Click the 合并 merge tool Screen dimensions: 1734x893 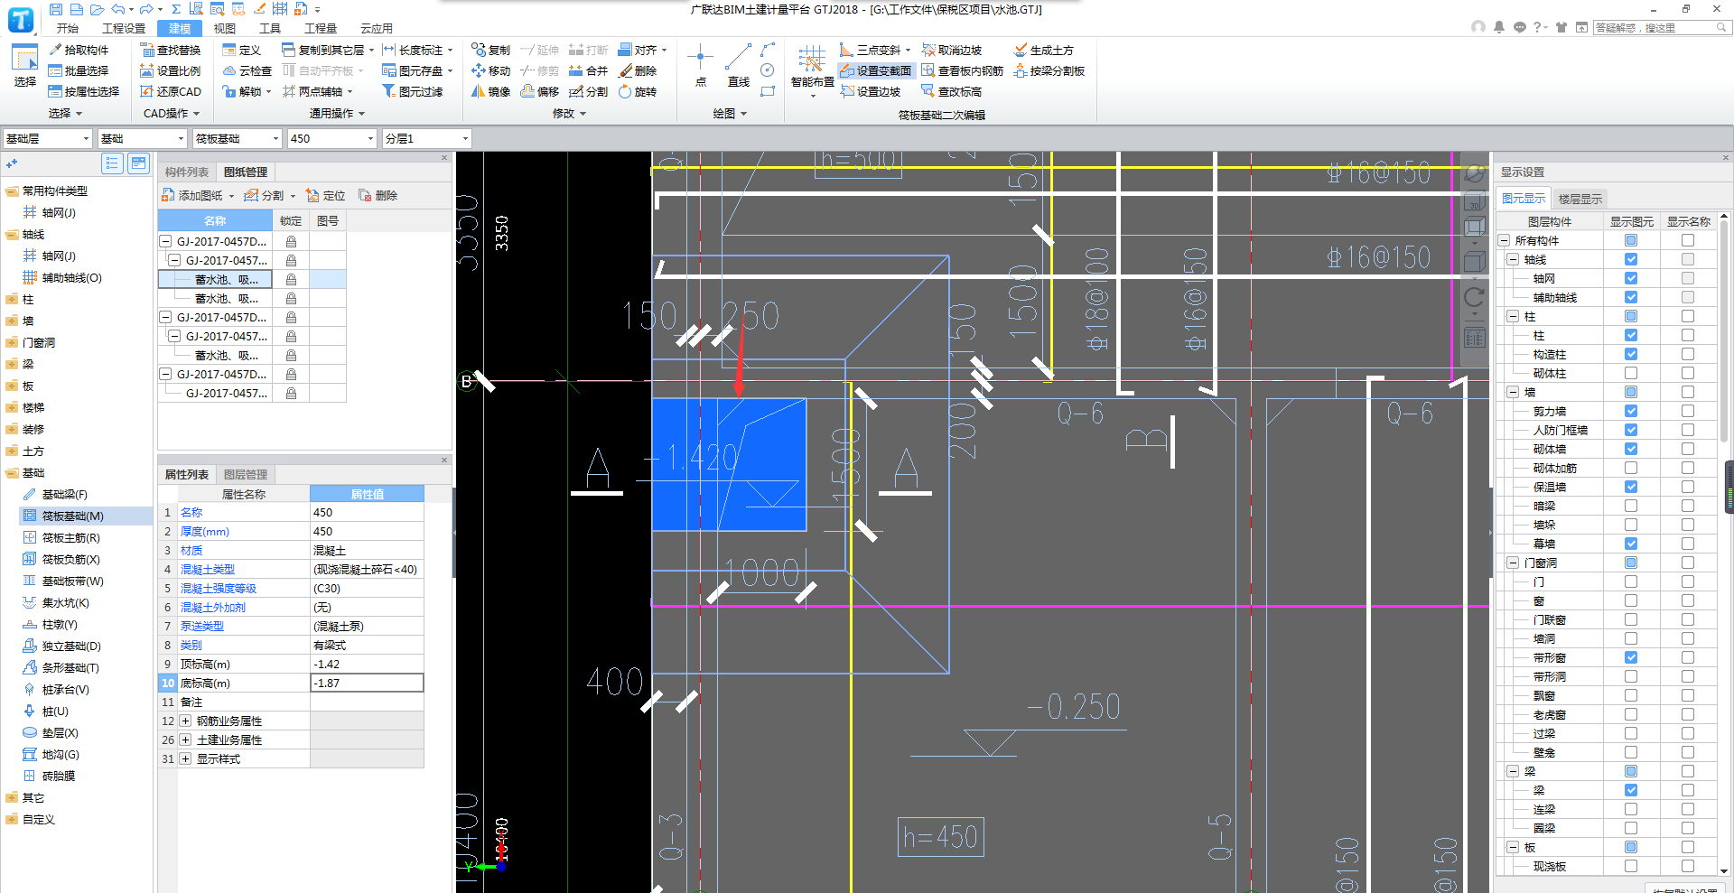[588, 70]
